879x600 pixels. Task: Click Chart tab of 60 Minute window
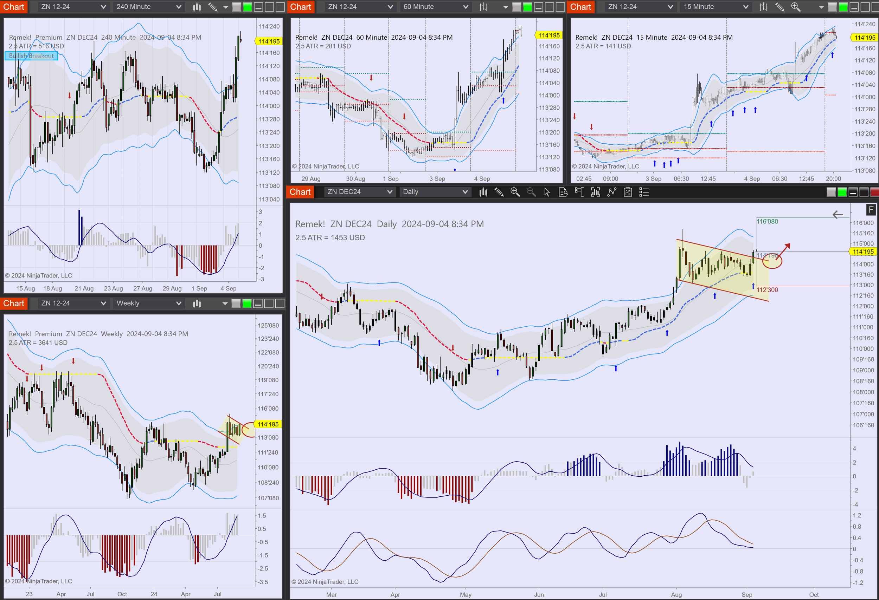(x=301, y=7)
